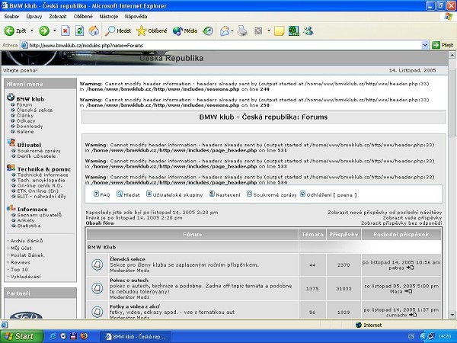Click BMW klub taskbar window button
457x343 pixels.
coord(136,337)
